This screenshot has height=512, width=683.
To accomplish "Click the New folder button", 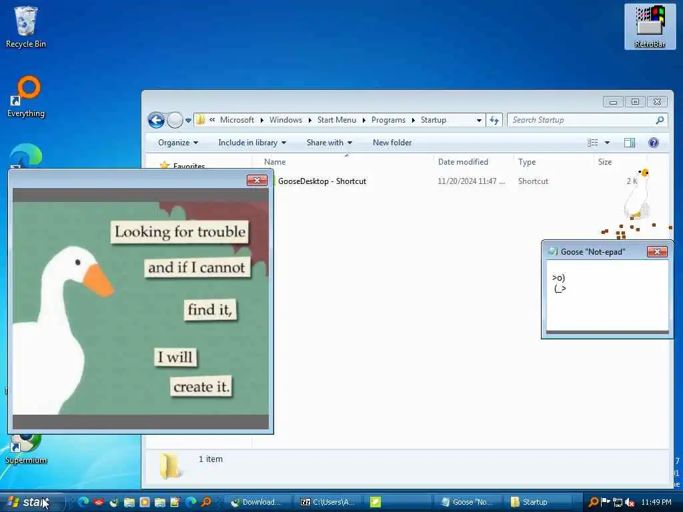I will click(392, 143).
